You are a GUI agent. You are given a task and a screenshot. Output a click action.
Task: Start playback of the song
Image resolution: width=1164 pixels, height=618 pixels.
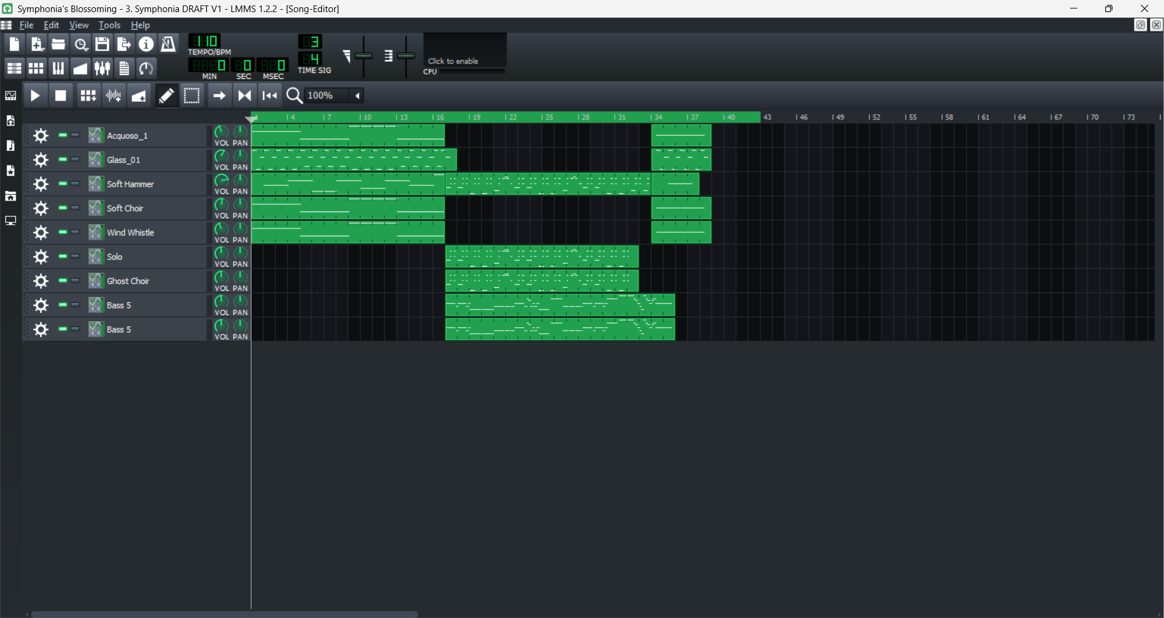point(35,96)
